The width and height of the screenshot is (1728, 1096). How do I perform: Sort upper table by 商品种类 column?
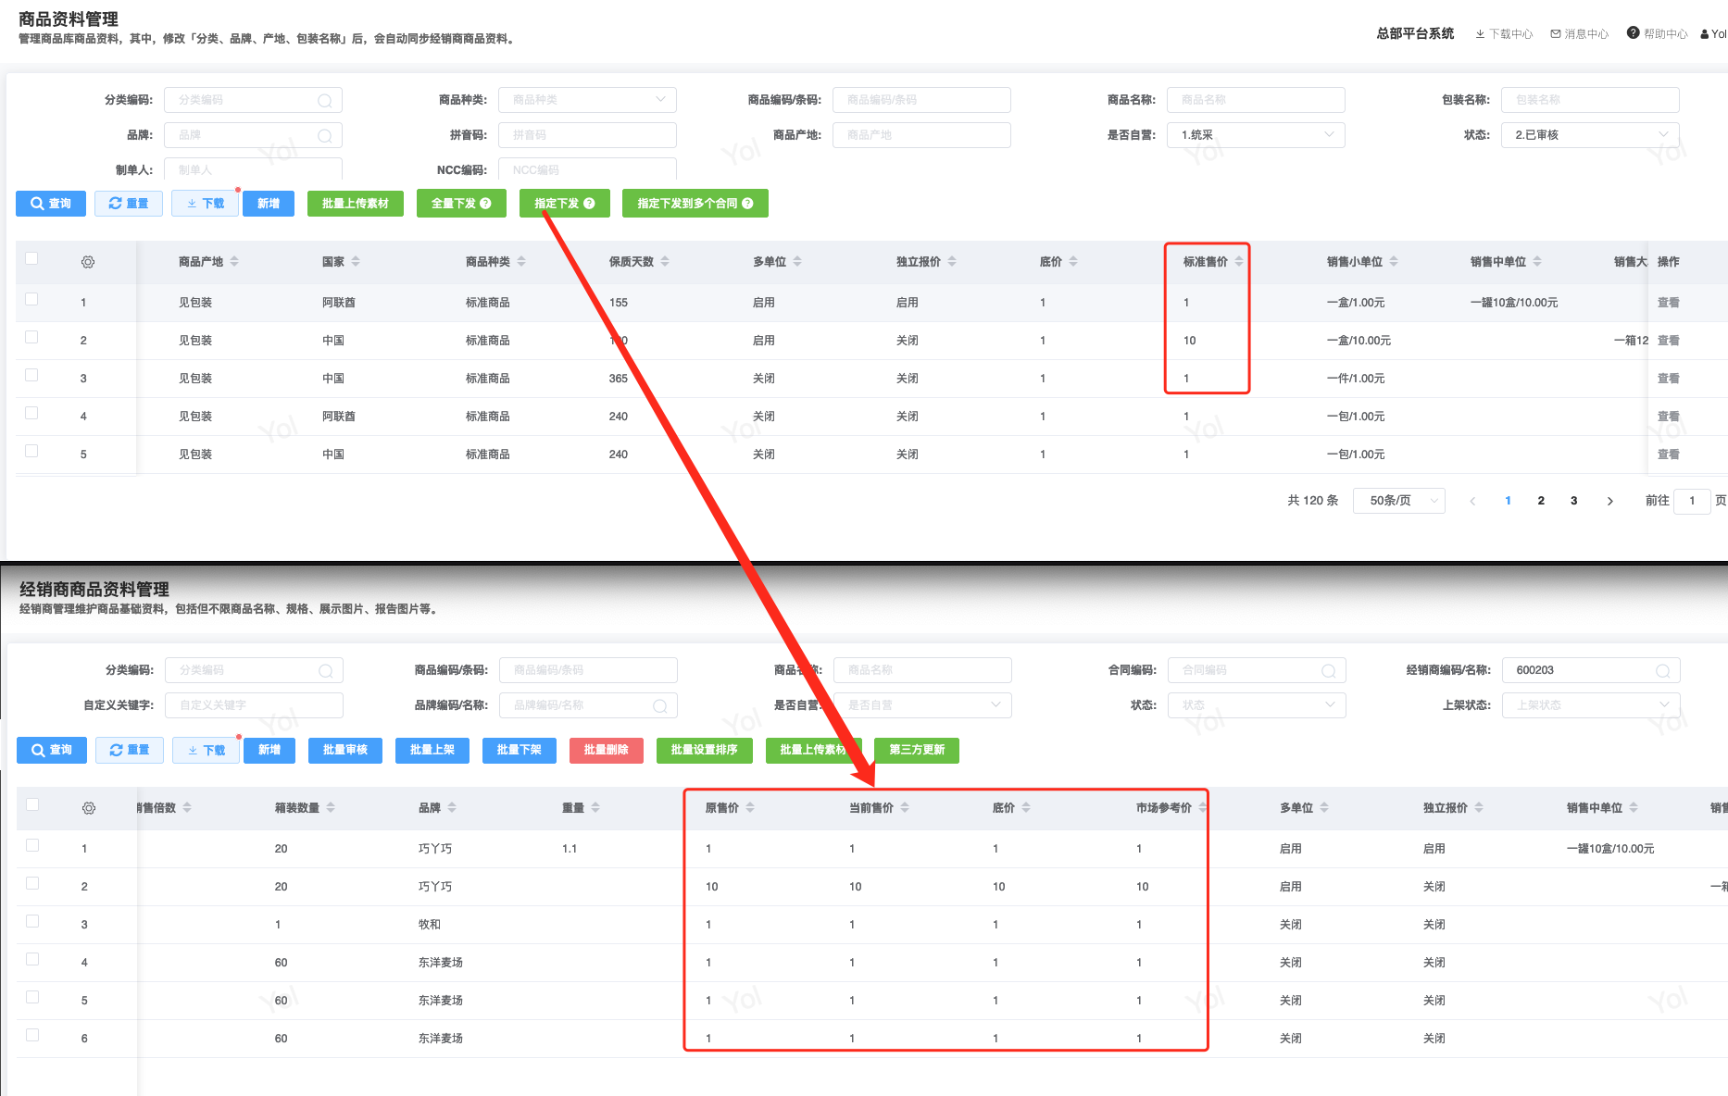click(521, 262)
